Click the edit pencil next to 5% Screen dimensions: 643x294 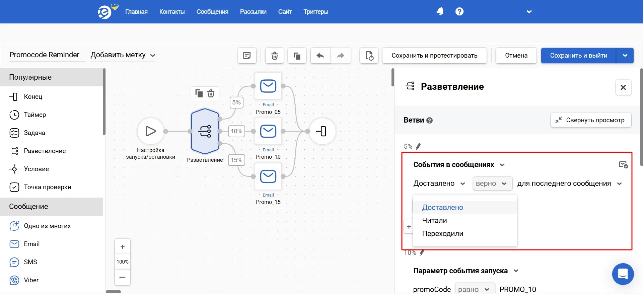coord(418,146)
